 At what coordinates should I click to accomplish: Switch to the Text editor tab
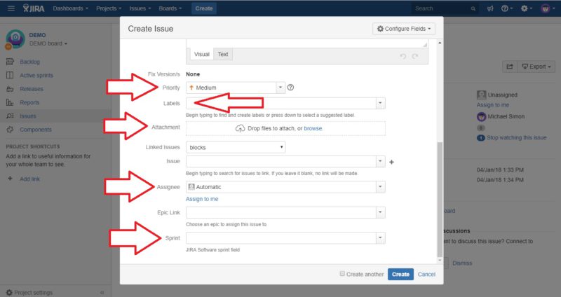[x=223, y=55]
